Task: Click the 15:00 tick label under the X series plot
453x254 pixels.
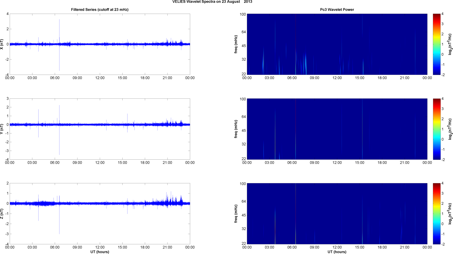Action: pyautogui.click(x=122, y=78)
